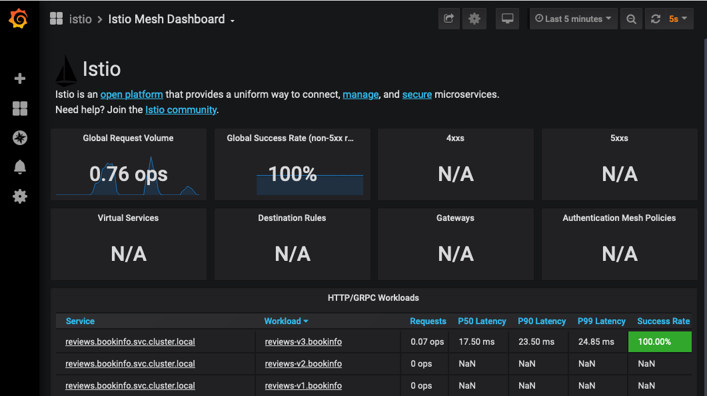Open Alerting via the bell icon
The height and width of the screenshot is (396, 707).
pyautogui.click(x=19, y=167)
